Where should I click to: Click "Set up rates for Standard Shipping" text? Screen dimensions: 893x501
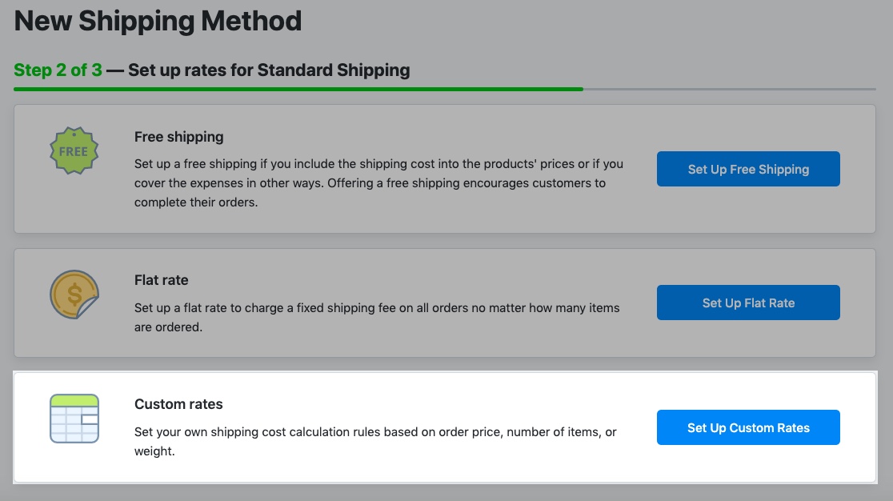(269, 70)
